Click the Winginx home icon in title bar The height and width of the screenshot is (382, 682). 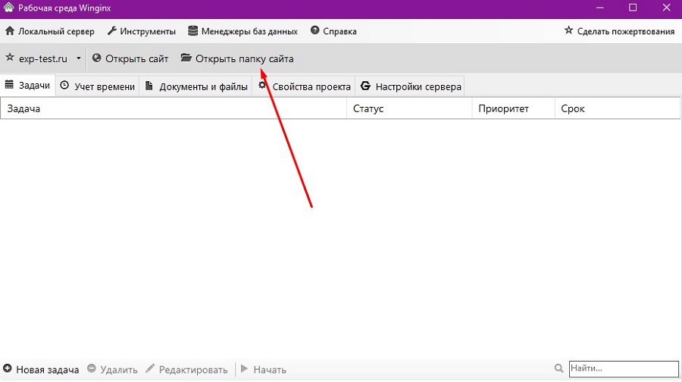[x=8, y=8]
